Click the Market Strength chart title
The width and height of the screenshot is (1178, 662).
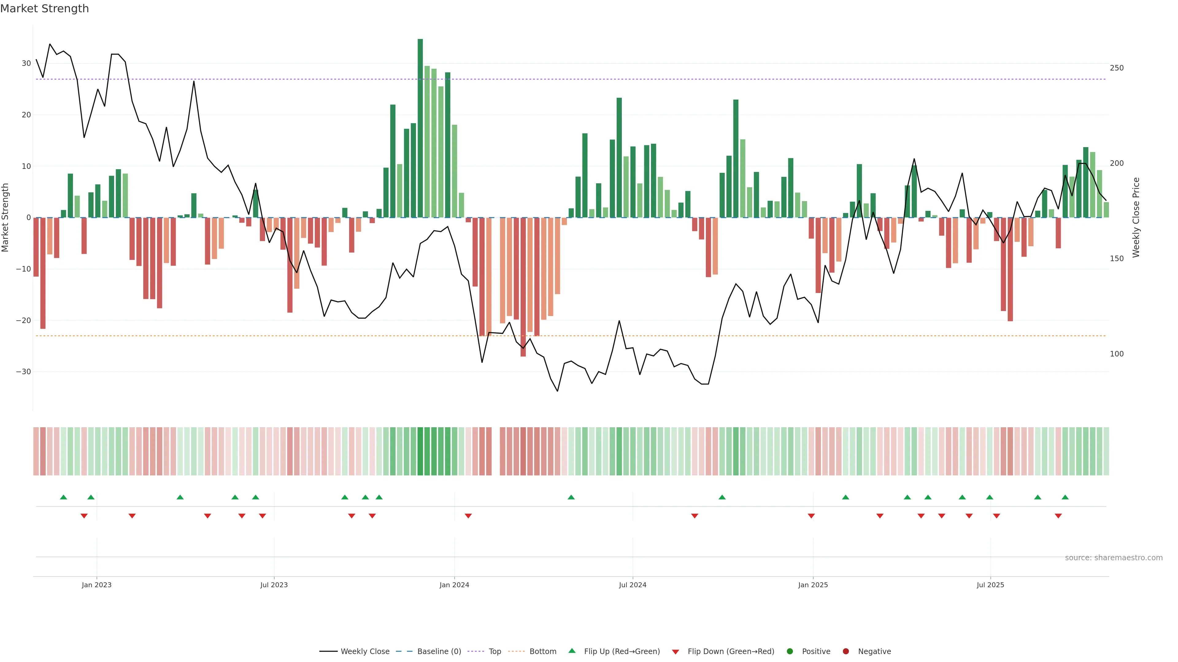[x=44, y=9]
